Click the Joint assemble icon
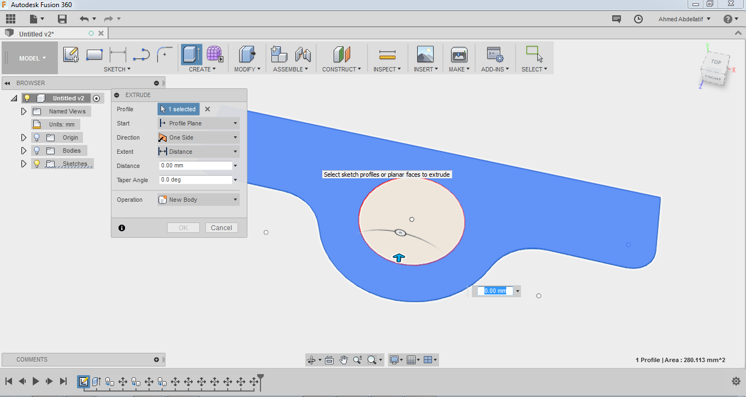This screenshot has height=397, width=746. pyautogui.click(x=303, y=55)
